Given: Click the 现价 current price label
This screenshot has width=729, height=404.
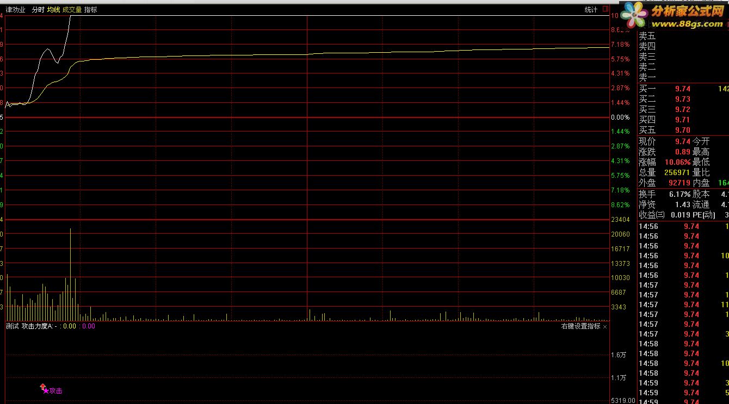Looking at the screenshot, I should point(647,141).
